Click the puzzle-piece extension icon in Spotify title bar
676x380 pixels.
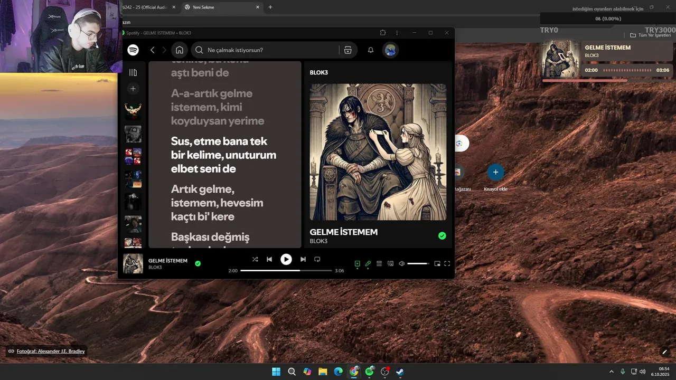point(383,33)
